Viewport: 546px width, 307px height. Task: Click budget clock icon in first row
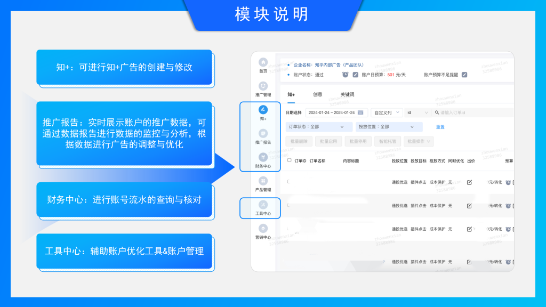(x=508, y=182)
